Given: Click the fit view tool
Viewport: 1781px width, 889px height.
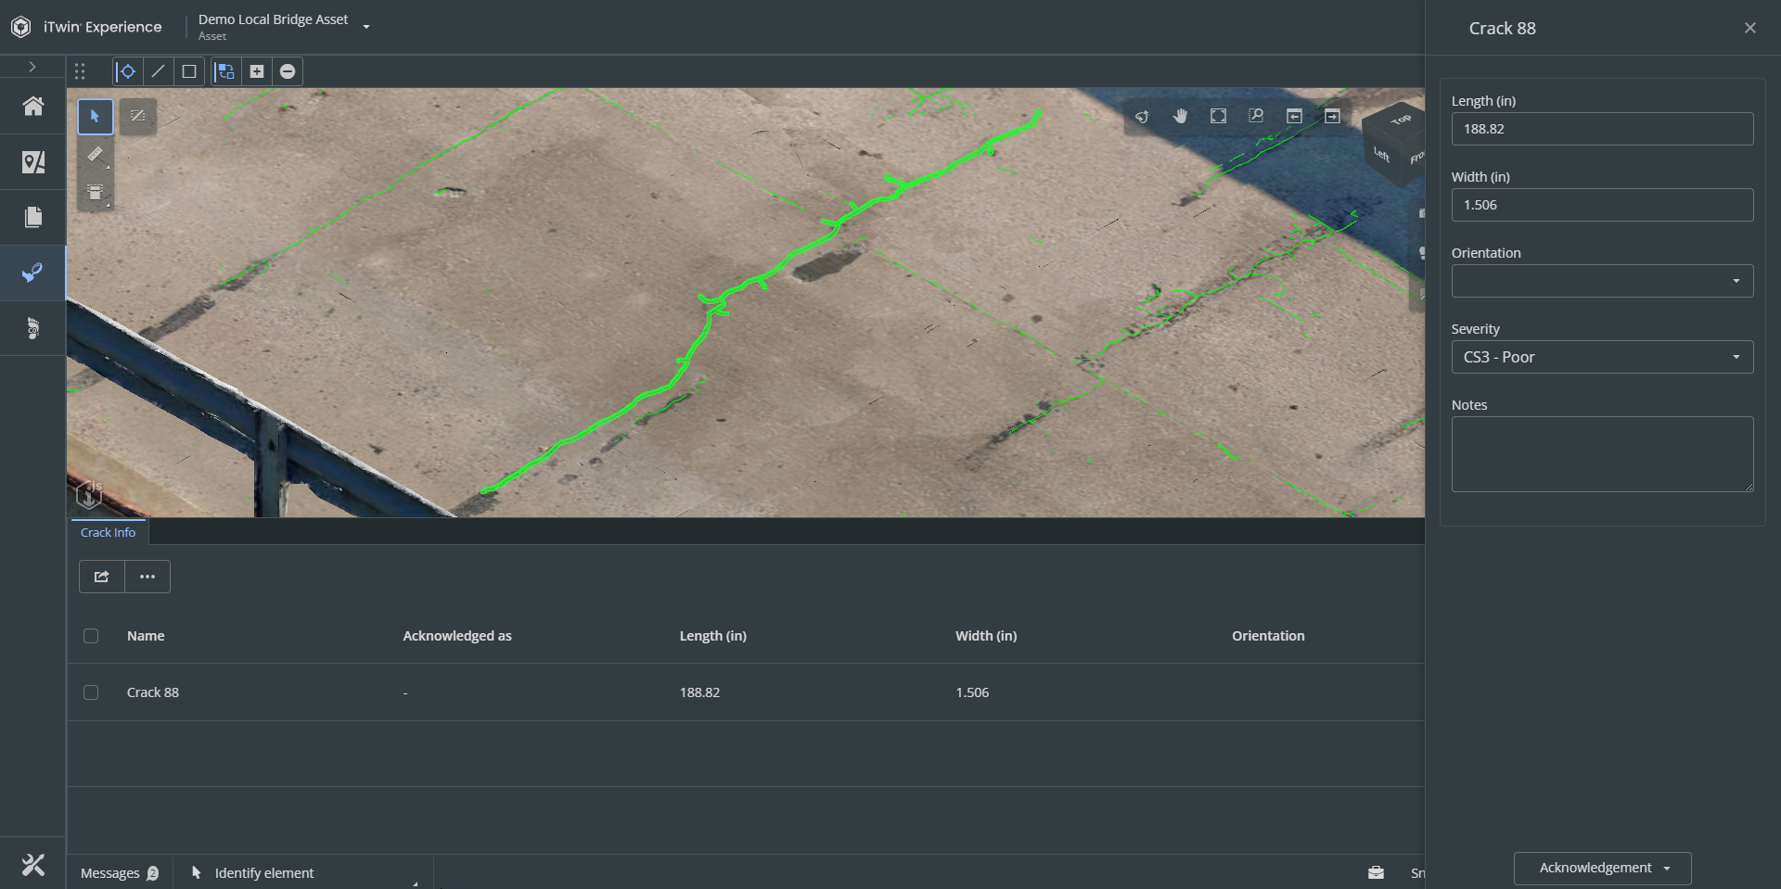Looking at the screenshot, I should click(x=1218, y=116).
